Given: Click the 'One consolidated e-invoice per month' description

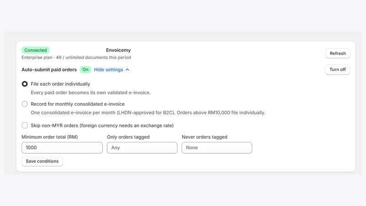Looking at the screenshot, I should click(148, 113).
